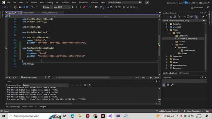This screenshot has width=212, height=119.
Task: Click the Undo arrow in the toolbar
Action: tap(32, 7)
